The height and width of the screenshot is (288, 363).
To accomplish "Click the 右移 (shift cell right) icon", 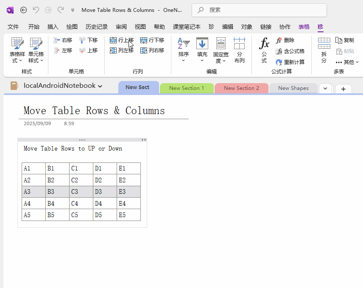I will pyautogui.click(x=57, y=40).
